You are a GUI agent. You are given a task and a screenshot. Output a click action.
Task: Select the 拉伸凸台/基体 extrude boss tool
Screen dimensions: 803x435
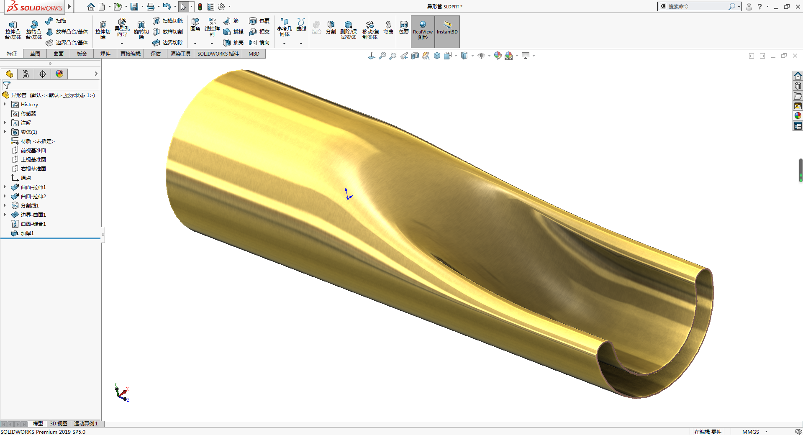(x=13, y=30)
